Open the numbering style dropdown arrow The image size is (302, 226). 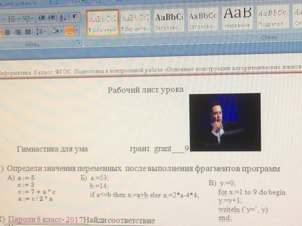19,19
